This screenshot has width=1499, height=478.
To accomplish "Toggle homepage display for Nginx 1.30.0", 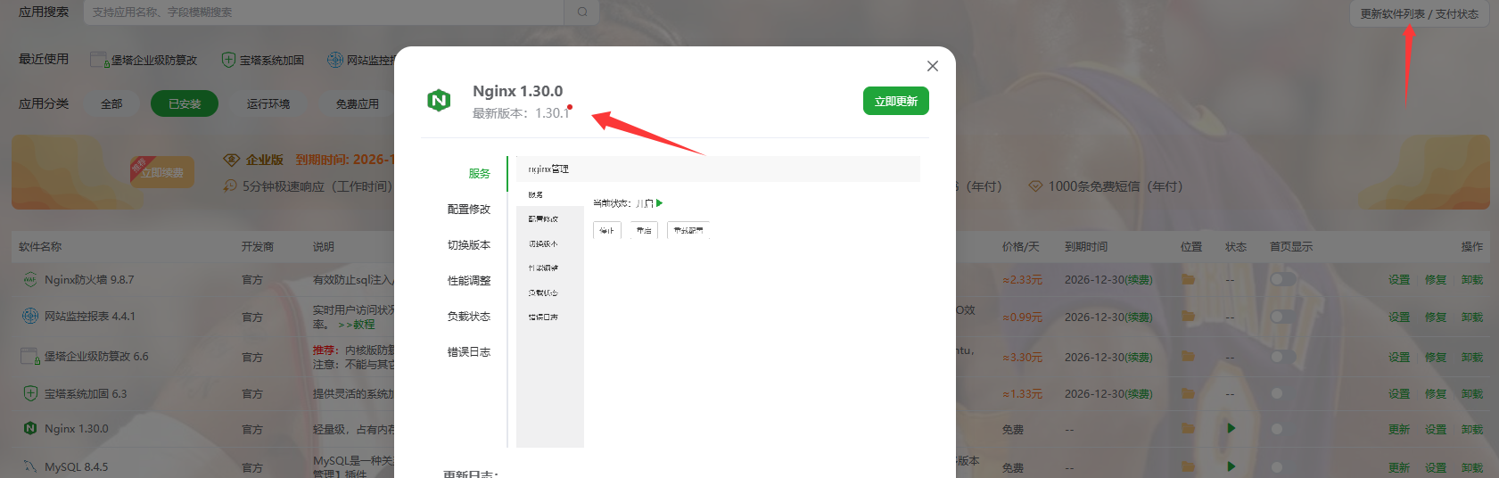I will 1282,428.
